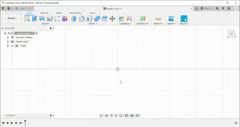240x127 pixels.
Task: Activate SpotifyCodes v1 component radio button
Action: pos(36,33)
